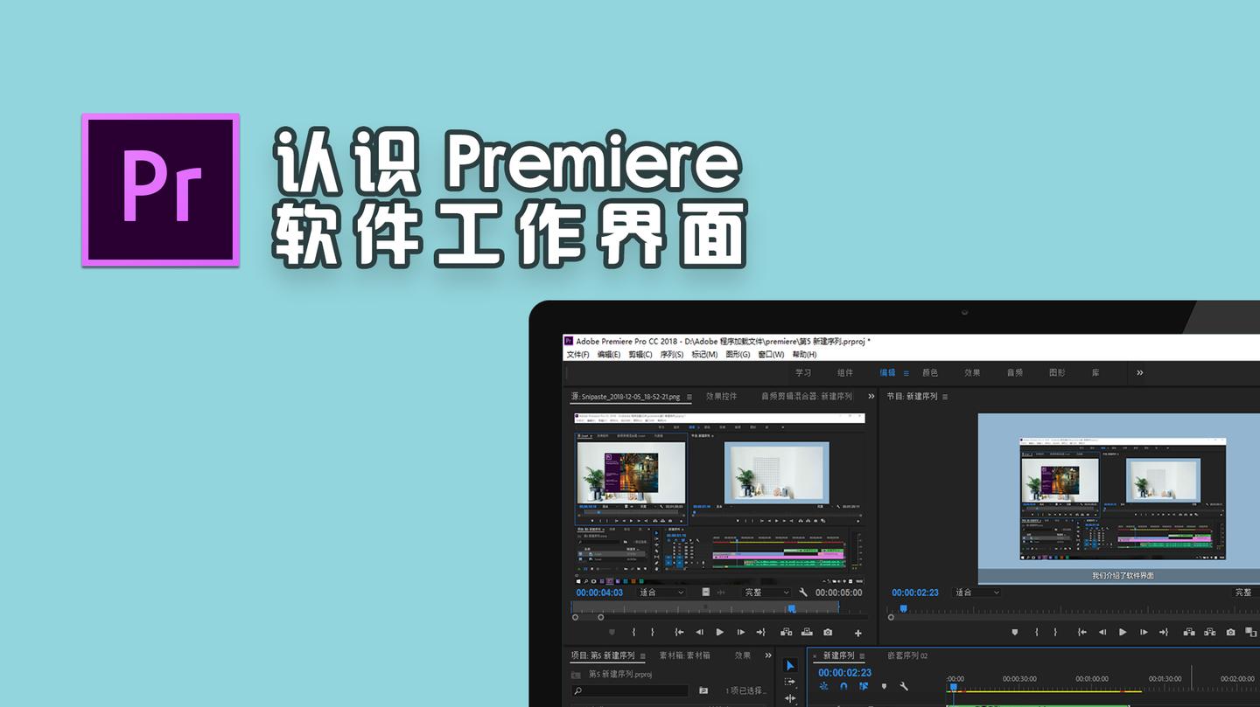The image size is (1260, 707).
Task: Step forward one frame in program monitor
Action: pyautogui.click(x=1144, y=632)
